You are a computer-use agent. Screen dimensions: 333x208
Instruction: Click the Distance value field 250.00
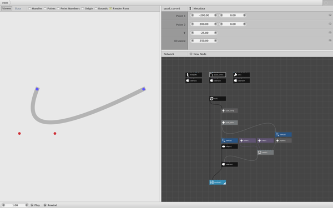(x=204, y=40)
